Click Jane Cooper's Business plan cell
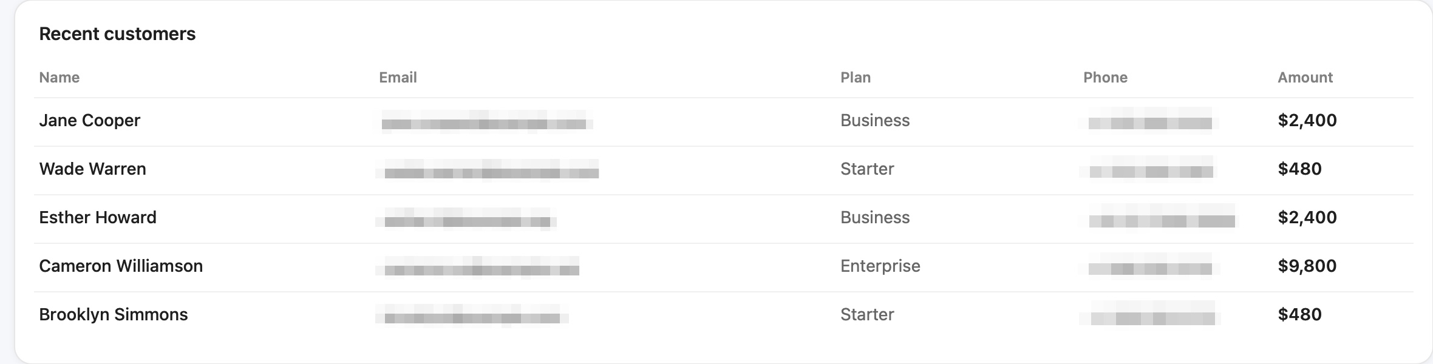The width and height of the screenshot is (1433, 364). 875,120
